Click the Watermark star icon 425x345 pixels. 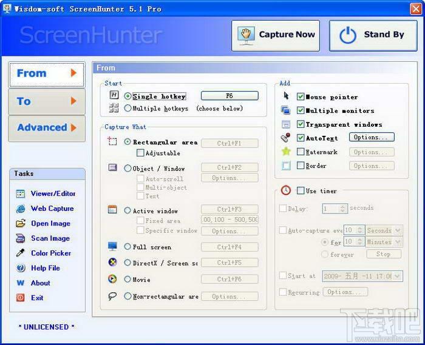(x=286, y=151)
